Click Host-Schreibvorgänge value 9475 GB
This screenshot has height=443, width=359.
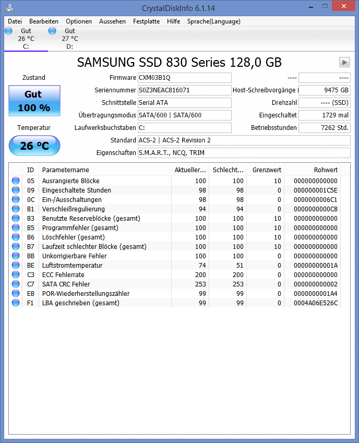(x=325, y=90)
